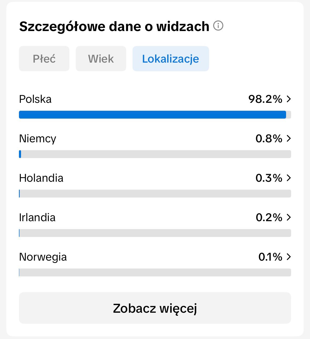Tap the 98.2% value for Polska
The image size is (310, 339).
(x=265, y=99)
